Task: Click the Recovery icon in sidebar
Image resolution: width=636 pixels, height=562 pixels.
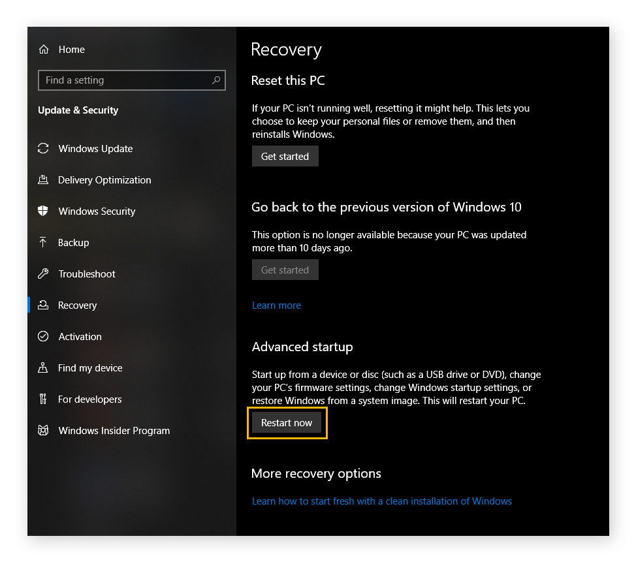Action: pyautogui.click(x=42, y=305)
